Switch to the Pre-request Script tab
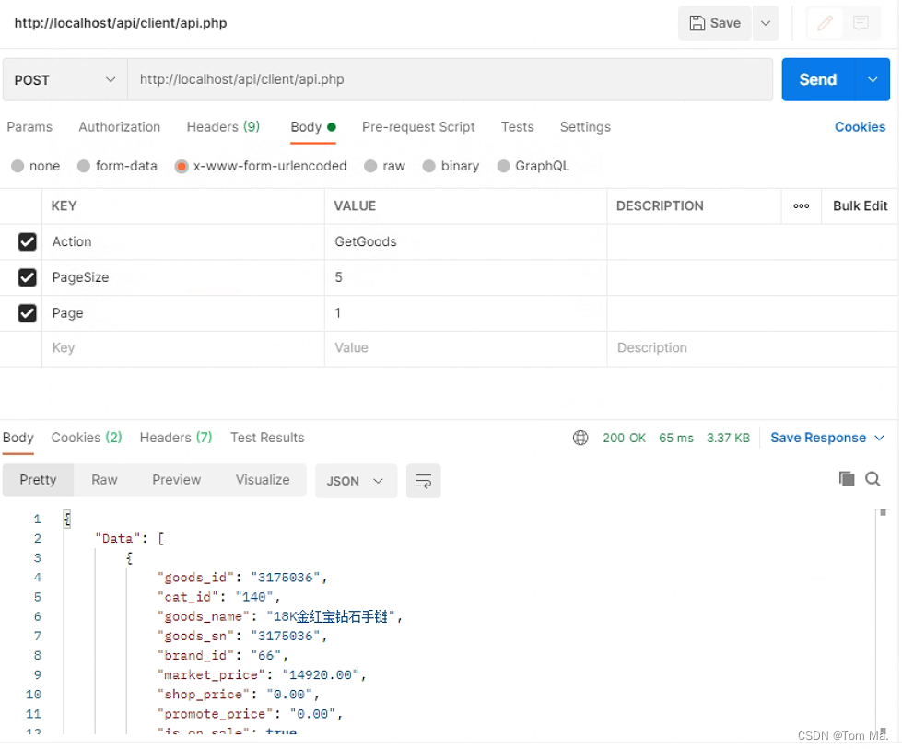The width and height of the screenshot is (902, 749). coord(418,127)
